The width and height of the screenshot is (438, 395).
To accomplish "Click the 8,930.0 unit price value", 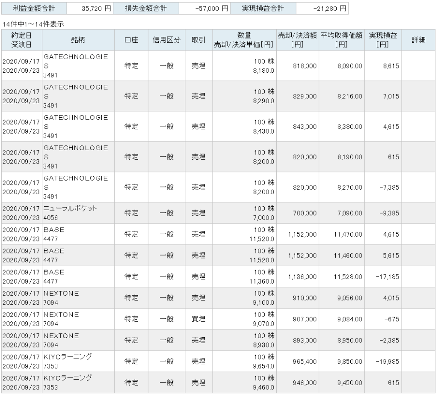I will tap(263, 345).
